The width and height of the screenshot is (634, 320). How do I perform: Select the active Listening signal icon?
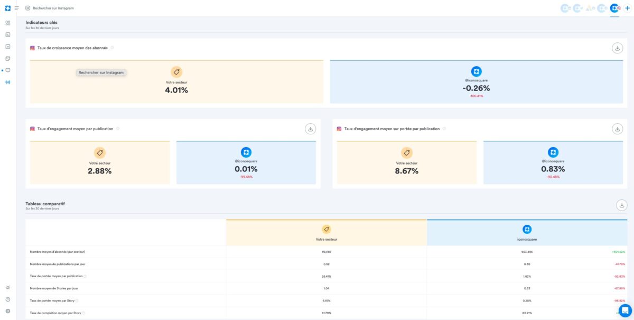point(8,81)
